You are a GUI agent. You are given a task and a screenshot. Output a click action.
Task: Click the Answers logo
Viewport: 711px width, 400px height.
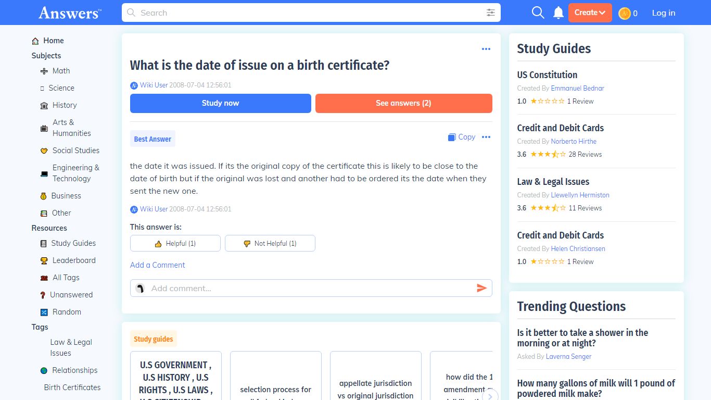pos(70,12)
